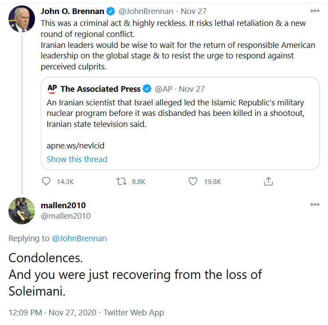Click the @JohnBrennan handle in tweet header
Screen dimensions: 328x325
coord(146,11)
